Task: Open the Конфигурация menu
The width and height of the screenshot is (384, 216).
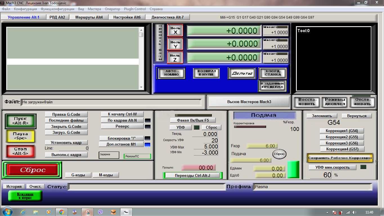Action: (x=25, y=9)
